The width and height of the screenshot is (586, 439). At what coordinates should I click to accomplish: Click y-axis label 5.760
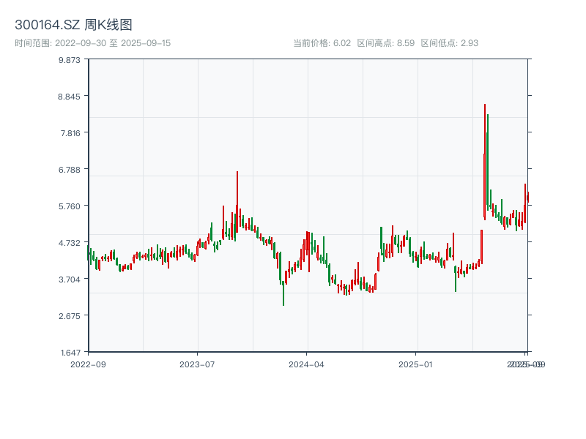point(69,206)
